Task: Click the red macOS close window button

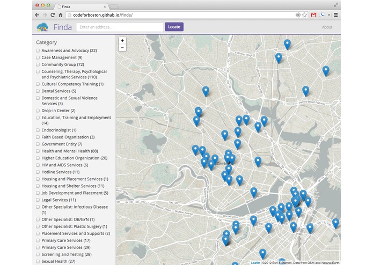Action: pos(37,5)
